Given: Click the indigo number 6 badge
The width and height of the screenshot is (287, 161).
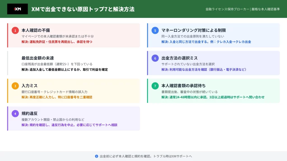Looking at the screenshot, I should tap(155, 58).
